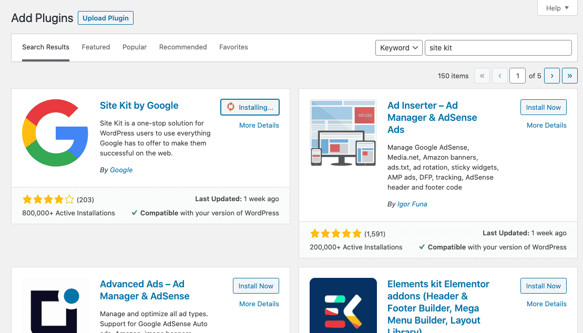Click the Google author link
The image size is (583, 333).
point(121,170)
